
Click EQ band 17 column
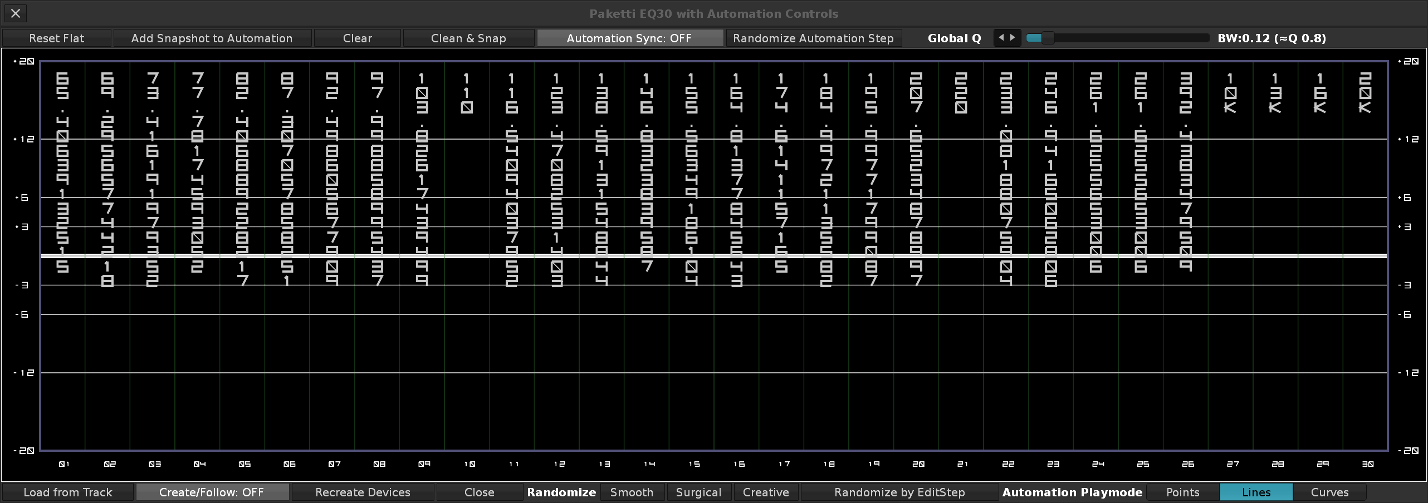coord(781,256)
